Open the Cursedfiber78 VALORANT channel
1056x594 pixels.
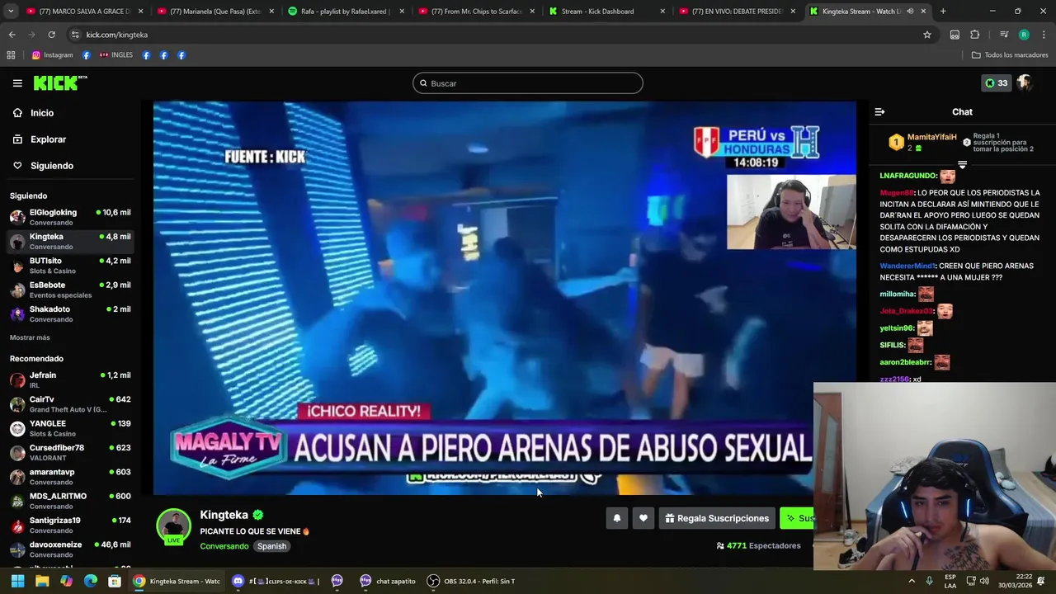point(70,452)
